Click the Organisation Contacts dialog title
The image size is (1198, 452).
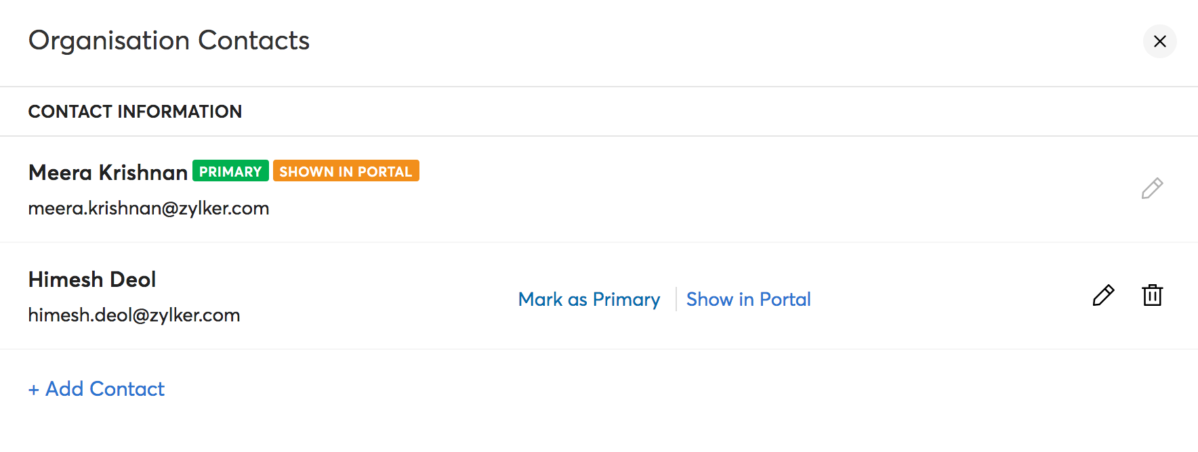(169, 41)
